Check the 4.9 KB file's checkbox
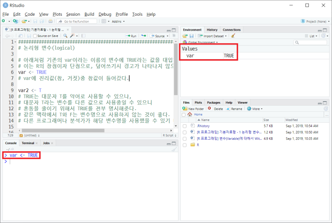Screen dimensions: 332x223 click(x=185, y=139)
